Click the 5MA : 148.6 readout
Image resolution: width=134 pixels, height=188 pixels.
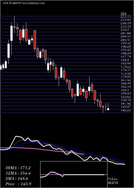coord(17,179)
